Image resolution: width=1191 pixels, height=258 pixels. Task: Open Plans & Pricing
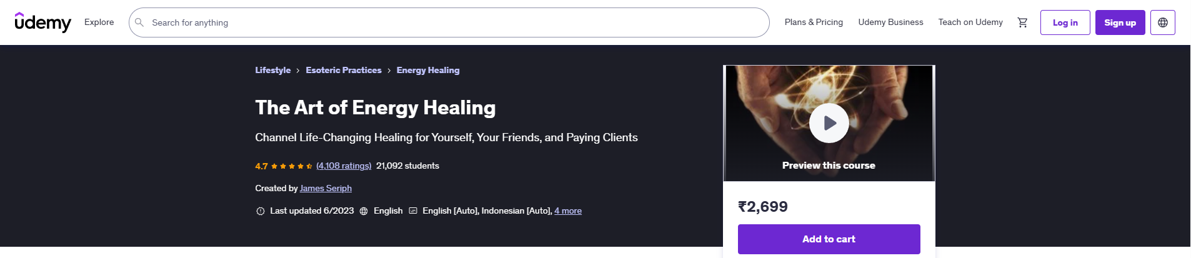[x=814, y=22]
